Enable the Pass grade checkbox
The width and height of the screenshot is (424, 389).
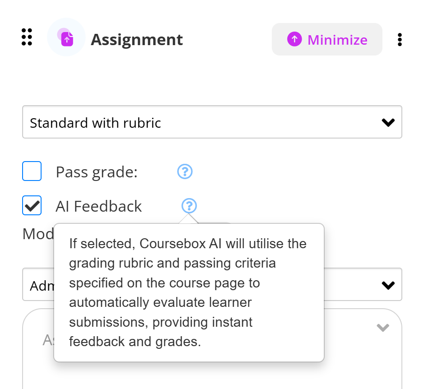[32, 171]
